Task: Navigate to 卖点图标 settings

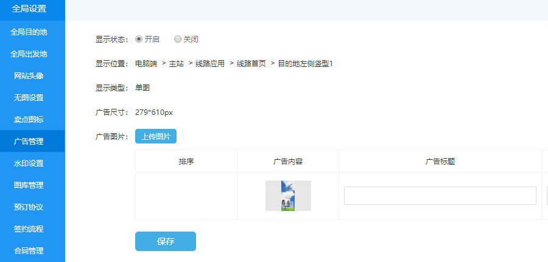Action: pos(29,120)
